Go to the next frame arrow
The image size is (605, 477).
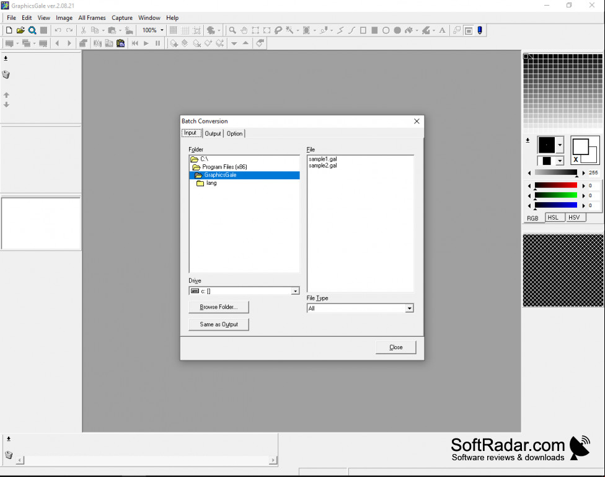click(69, 43)
